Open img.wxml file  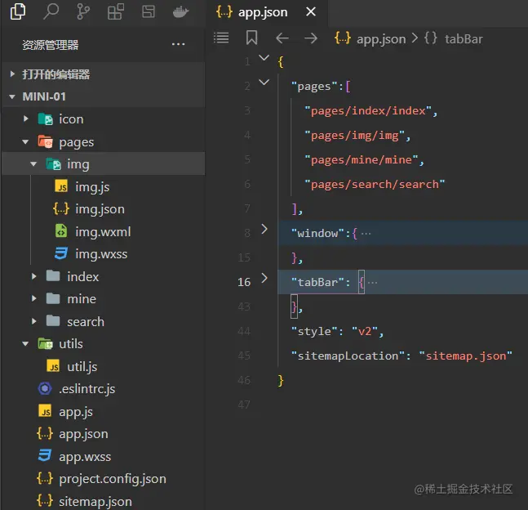pos(103,232)
